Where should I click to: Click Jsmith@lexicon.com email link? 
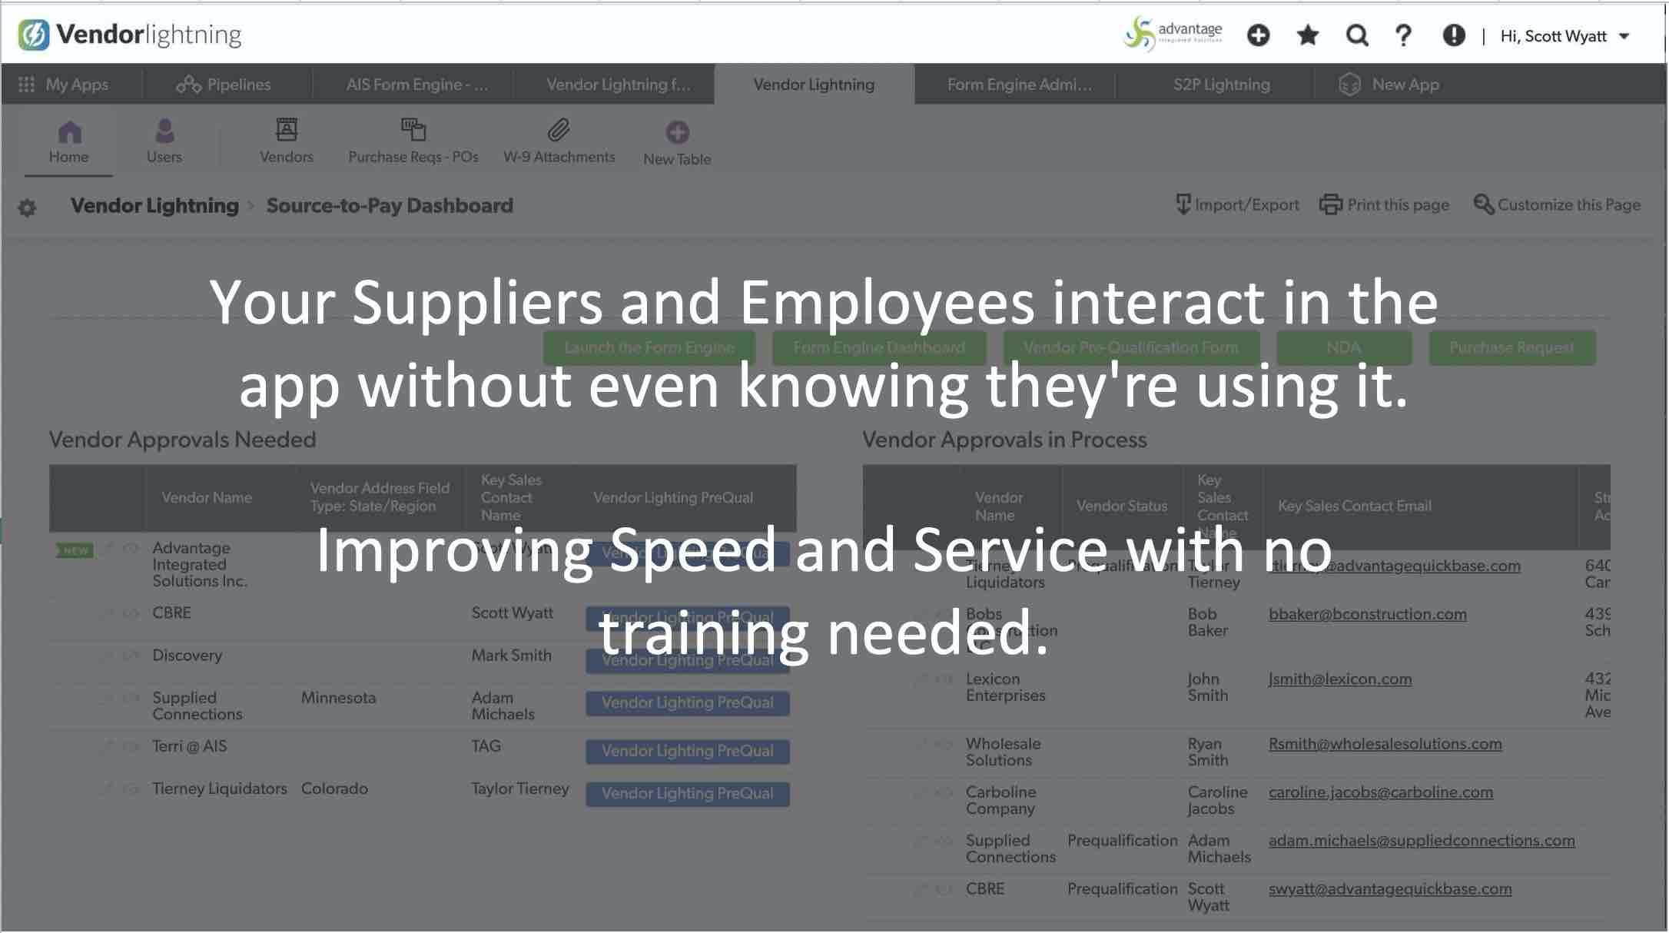click(x=1340, y=679)
